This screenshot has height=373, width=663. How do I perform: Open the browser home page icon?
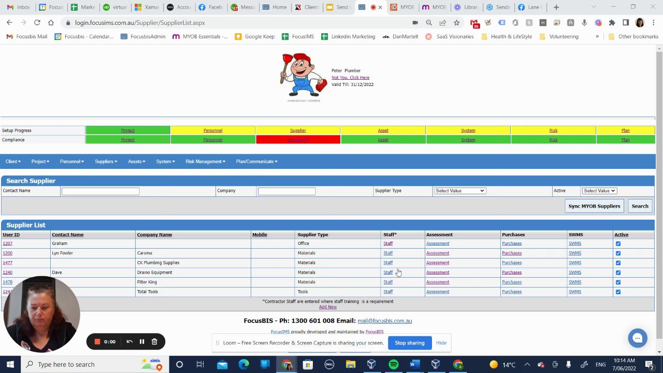pos(51,23)
